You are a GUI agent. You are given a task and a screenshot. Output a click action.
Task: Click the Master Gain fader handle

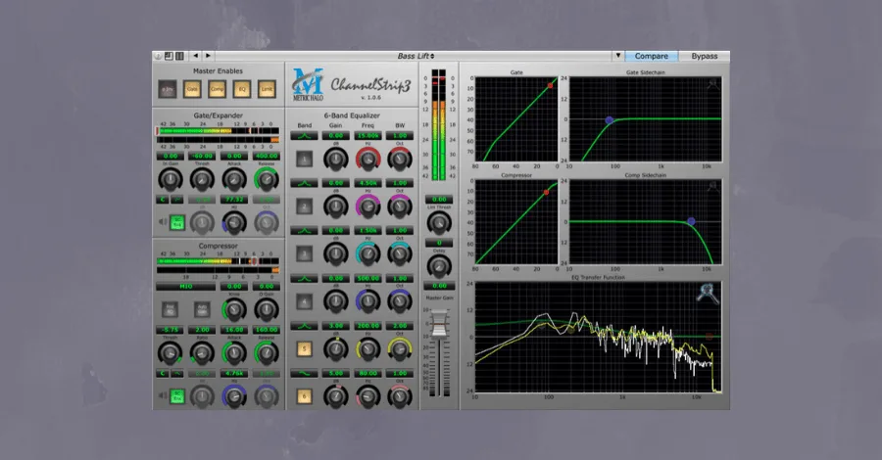[x=439, y=324]
